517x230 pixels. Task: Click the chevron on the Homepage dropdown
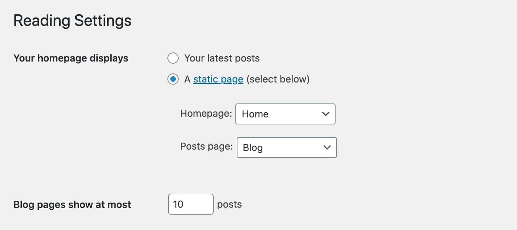(325, 114)
